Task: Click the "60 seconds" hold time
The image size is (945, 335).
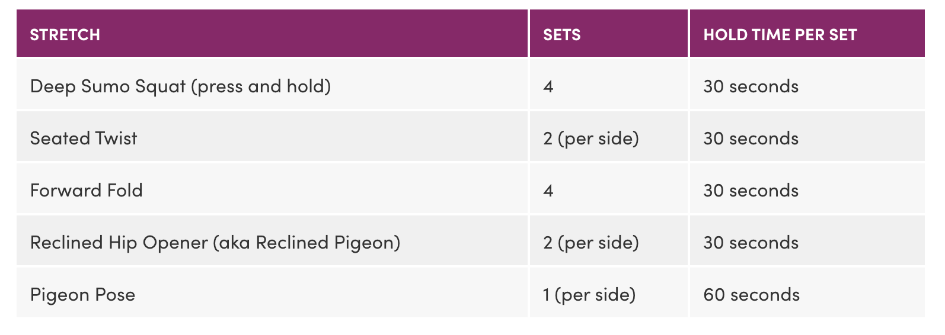Action: pos(751,295)
